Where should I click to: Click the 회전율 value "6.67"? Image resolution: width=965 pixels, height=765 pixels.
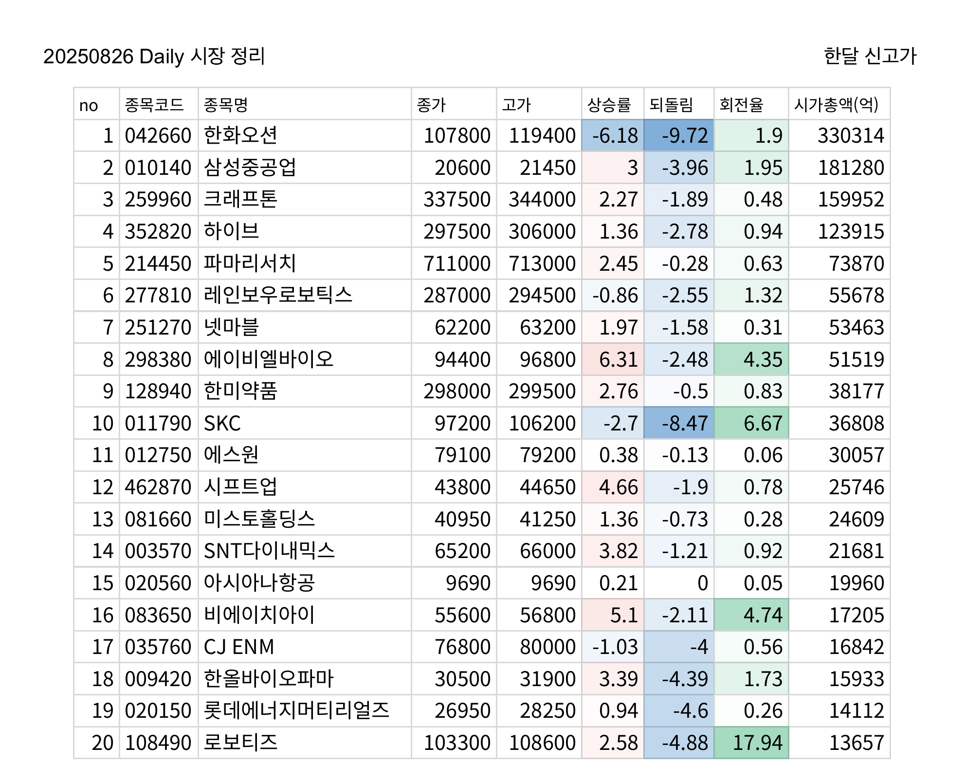click(763, 424)
